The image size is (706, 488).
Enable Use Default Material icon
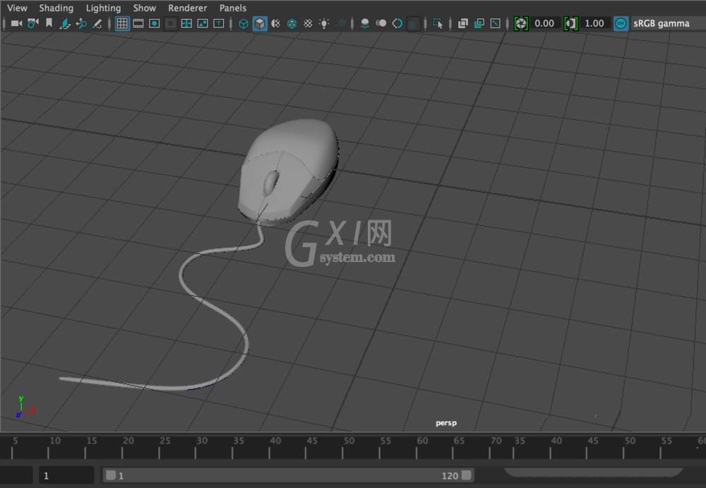point(275,23)
